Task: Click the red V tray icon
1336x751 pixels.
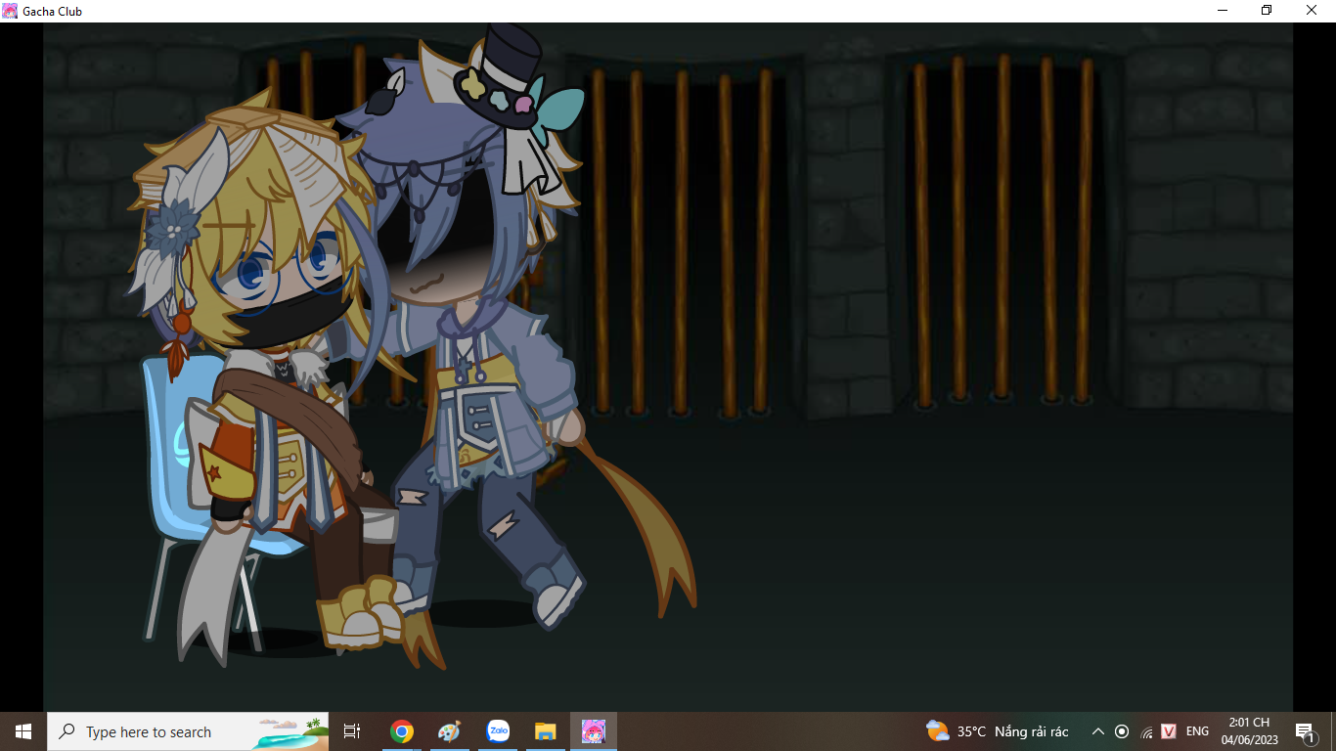Action: pyautogui.click(x=1169, y=731)
